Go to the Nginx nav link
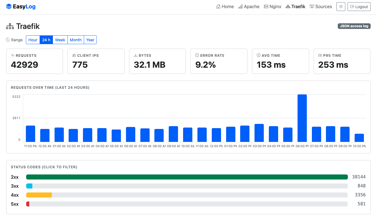376x218 pixels. coord(273,6)
